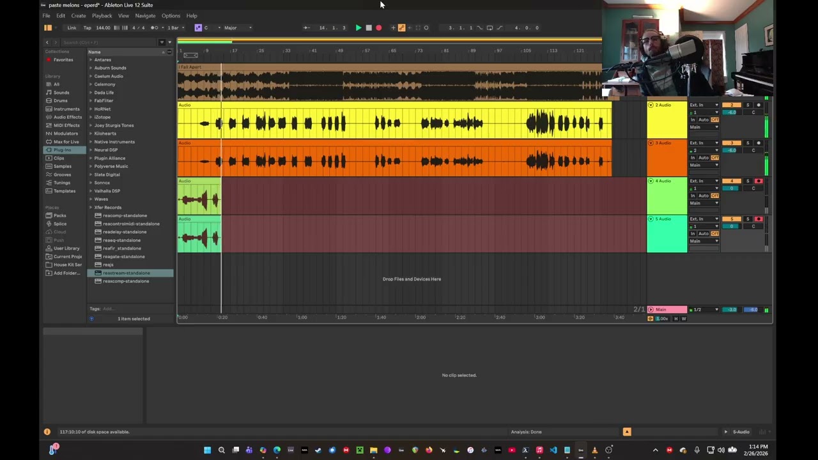Click track 2 Audio volume field -6.0
Viewport: 818px width, 460px height.
pos(732,112)
